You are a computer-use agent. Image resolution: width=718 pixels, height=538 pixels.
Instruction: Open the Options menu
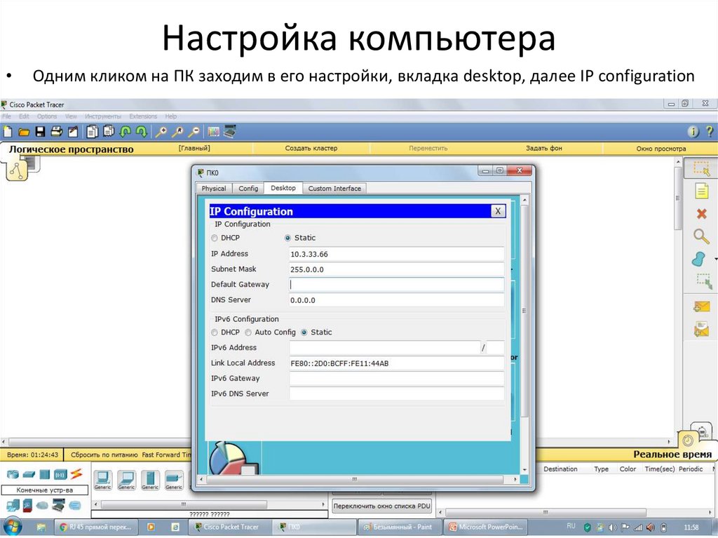[x=47, y=116]
